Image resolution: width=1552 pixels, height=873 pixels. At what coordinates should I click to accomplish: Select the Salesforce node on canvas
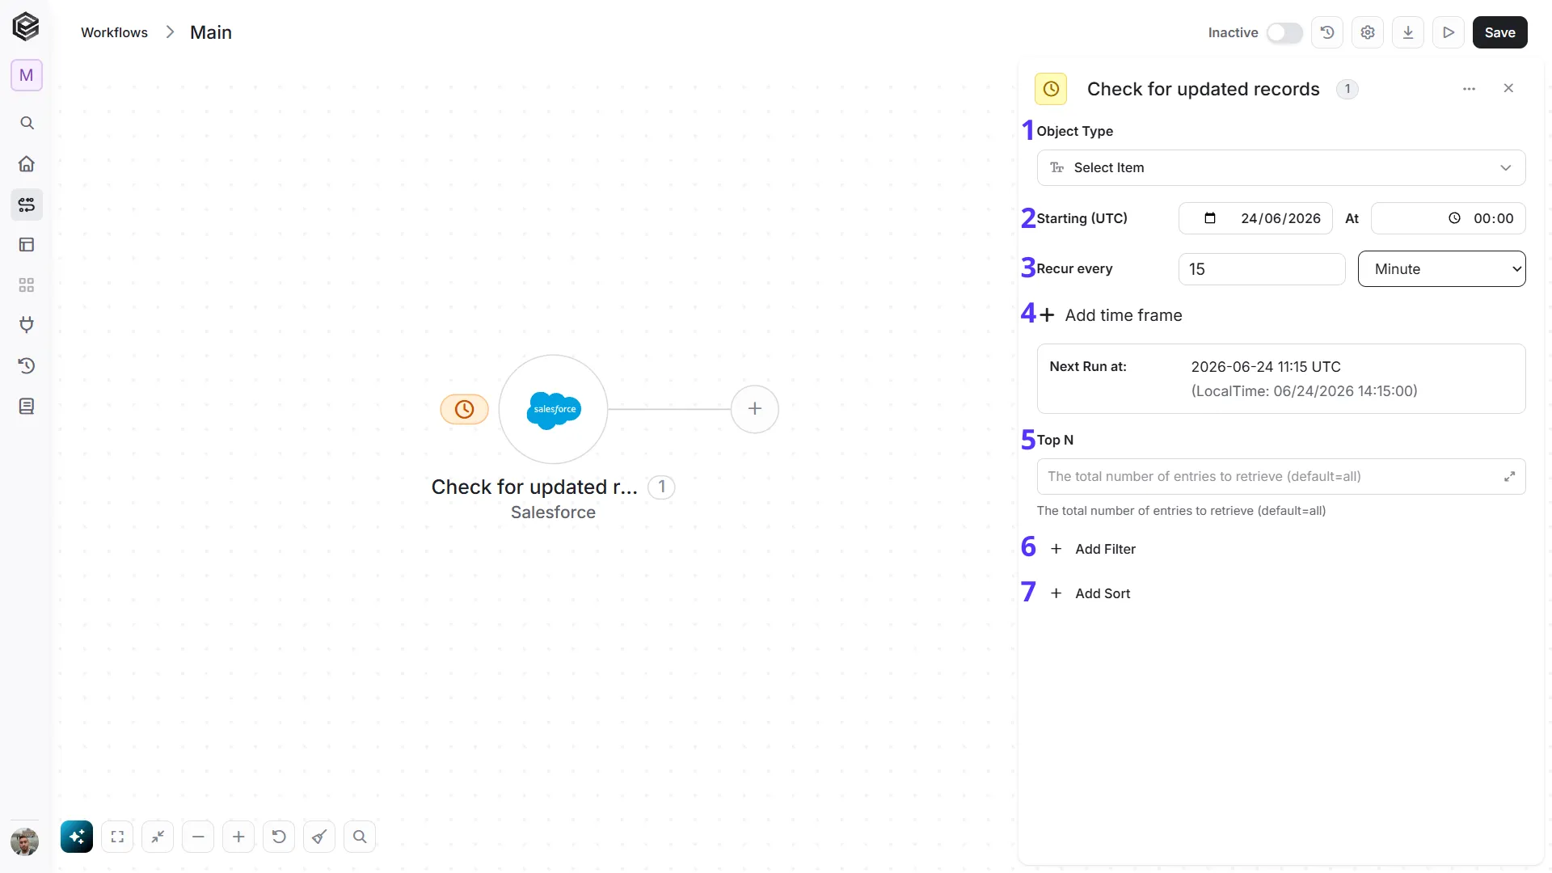tap(553, 409)
